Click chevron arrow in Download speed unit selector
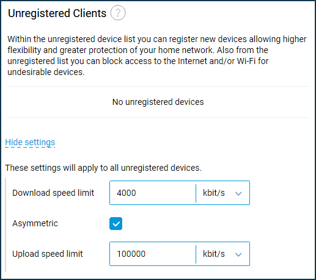316x280 pixels. (x=238, y=193)
